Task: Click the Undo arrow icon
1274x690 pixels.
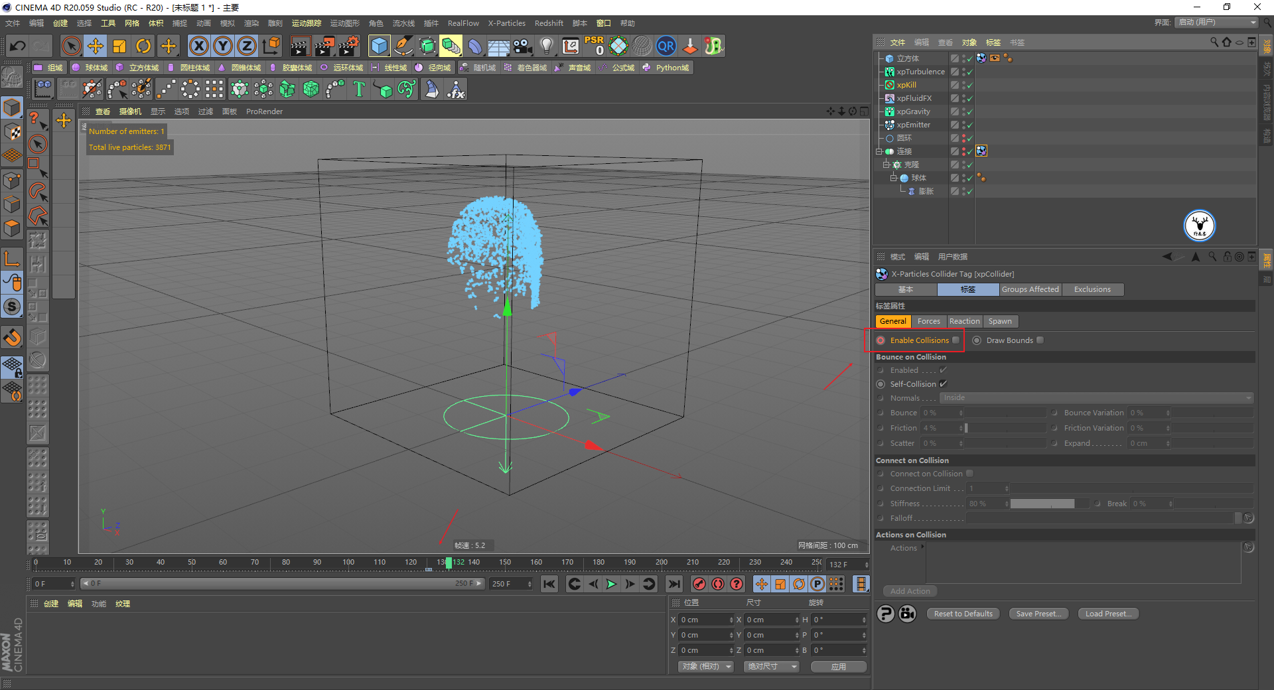Action: 18,46
